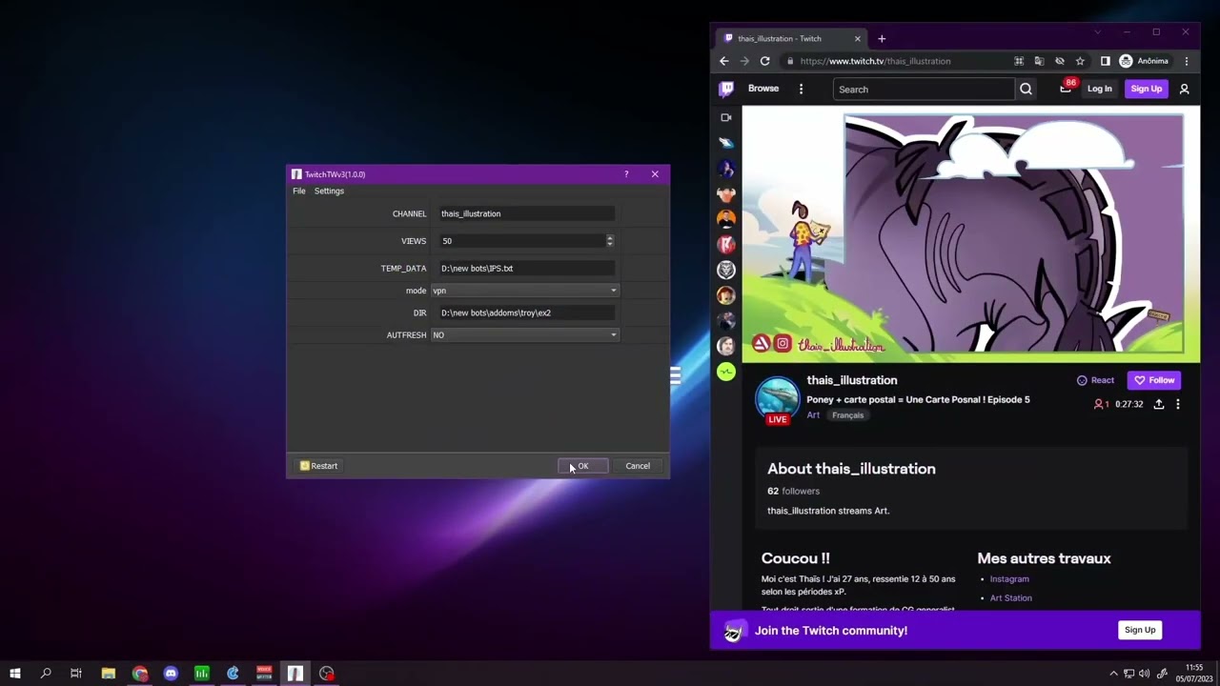Open green chart app in taskbar
Image resolution: width=1220 pixels, height=686 pixels.
202,674
